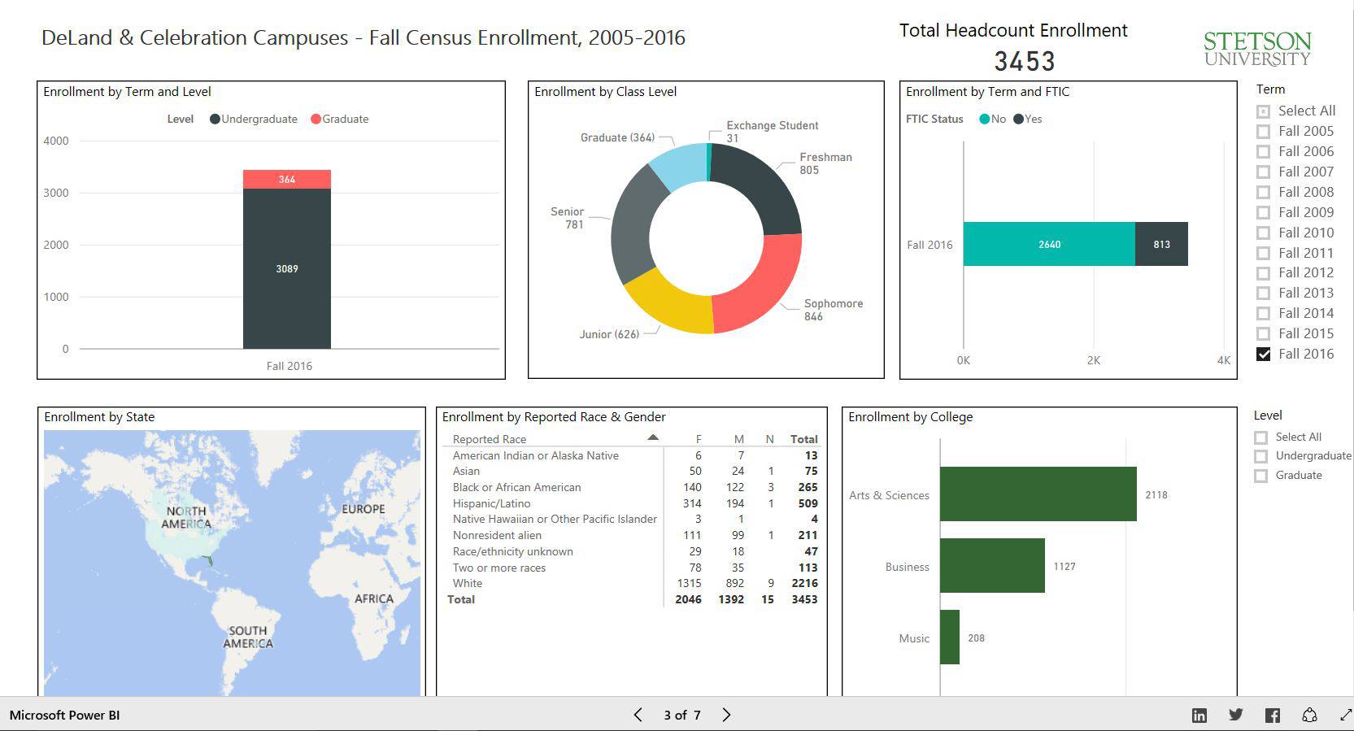
Task: Open the page indicator '3 of 7'
Action: tap(681, 716)
